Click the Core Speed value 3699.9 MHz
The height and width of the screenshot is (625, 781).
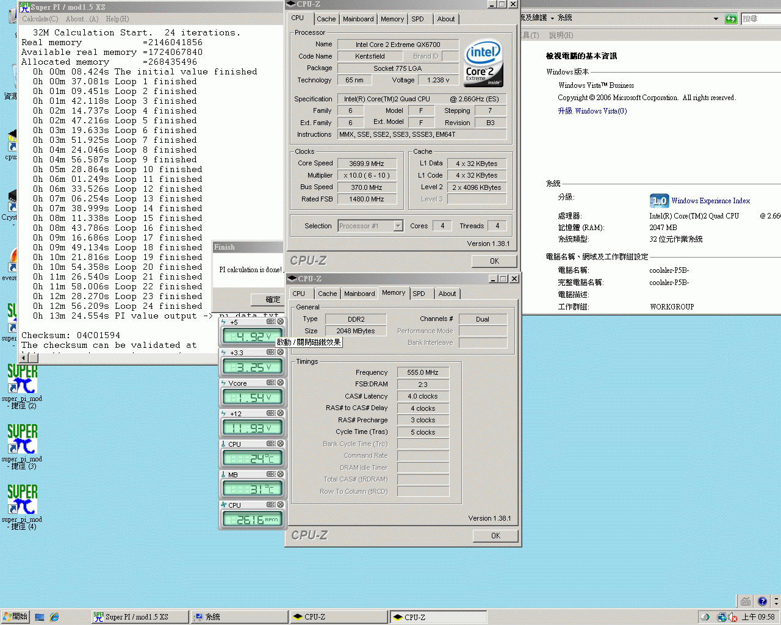[x=367, y=164]
